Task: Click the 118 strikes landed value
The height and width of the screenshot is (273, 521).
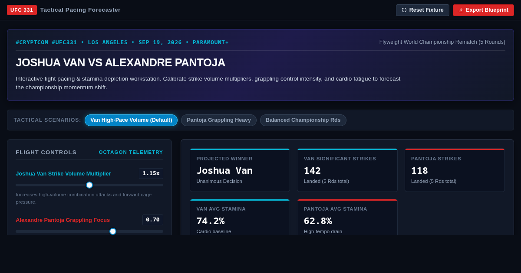Action: pos(419,171)
